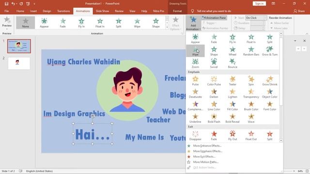
Task: Select Transparency emphasis effect
Action: click(x=251, y=93)
